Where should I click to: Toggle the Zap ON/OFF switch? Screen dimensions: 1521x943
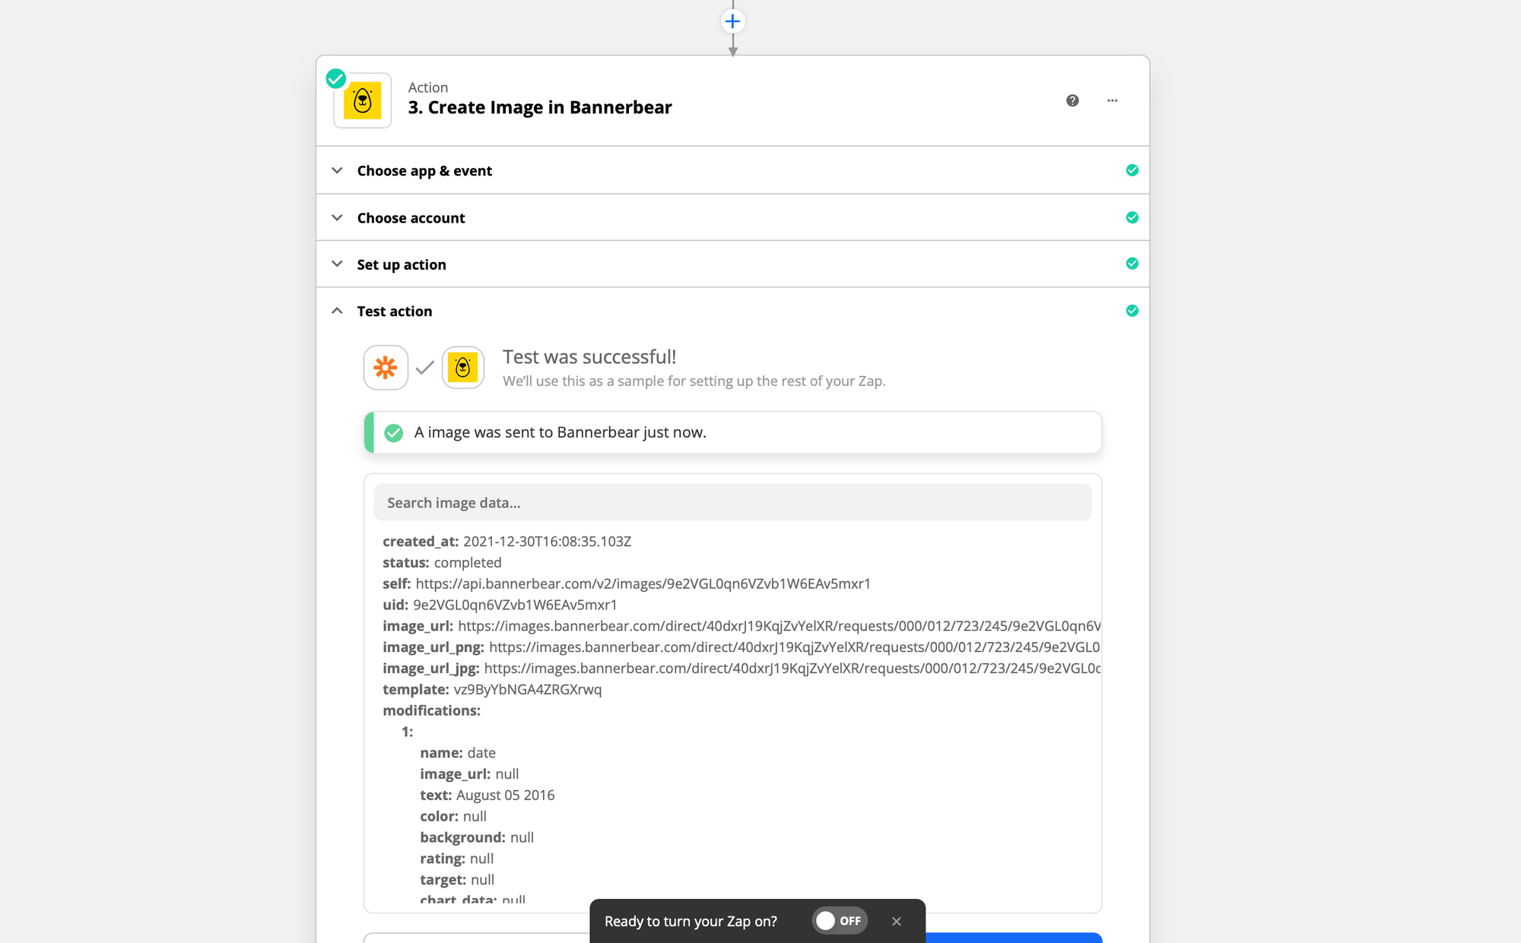coord(839,921)
